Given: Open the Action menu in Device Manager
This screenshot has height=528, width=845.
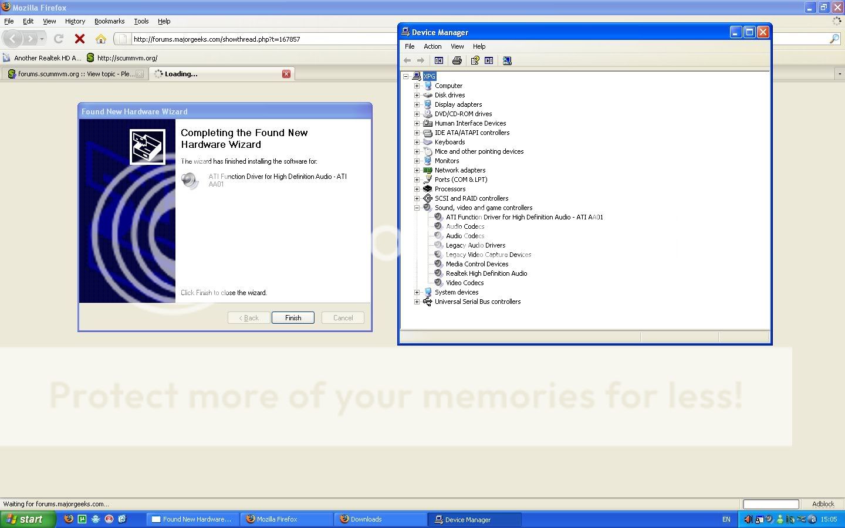Looking at the screenshot, I should click(432, 46).
